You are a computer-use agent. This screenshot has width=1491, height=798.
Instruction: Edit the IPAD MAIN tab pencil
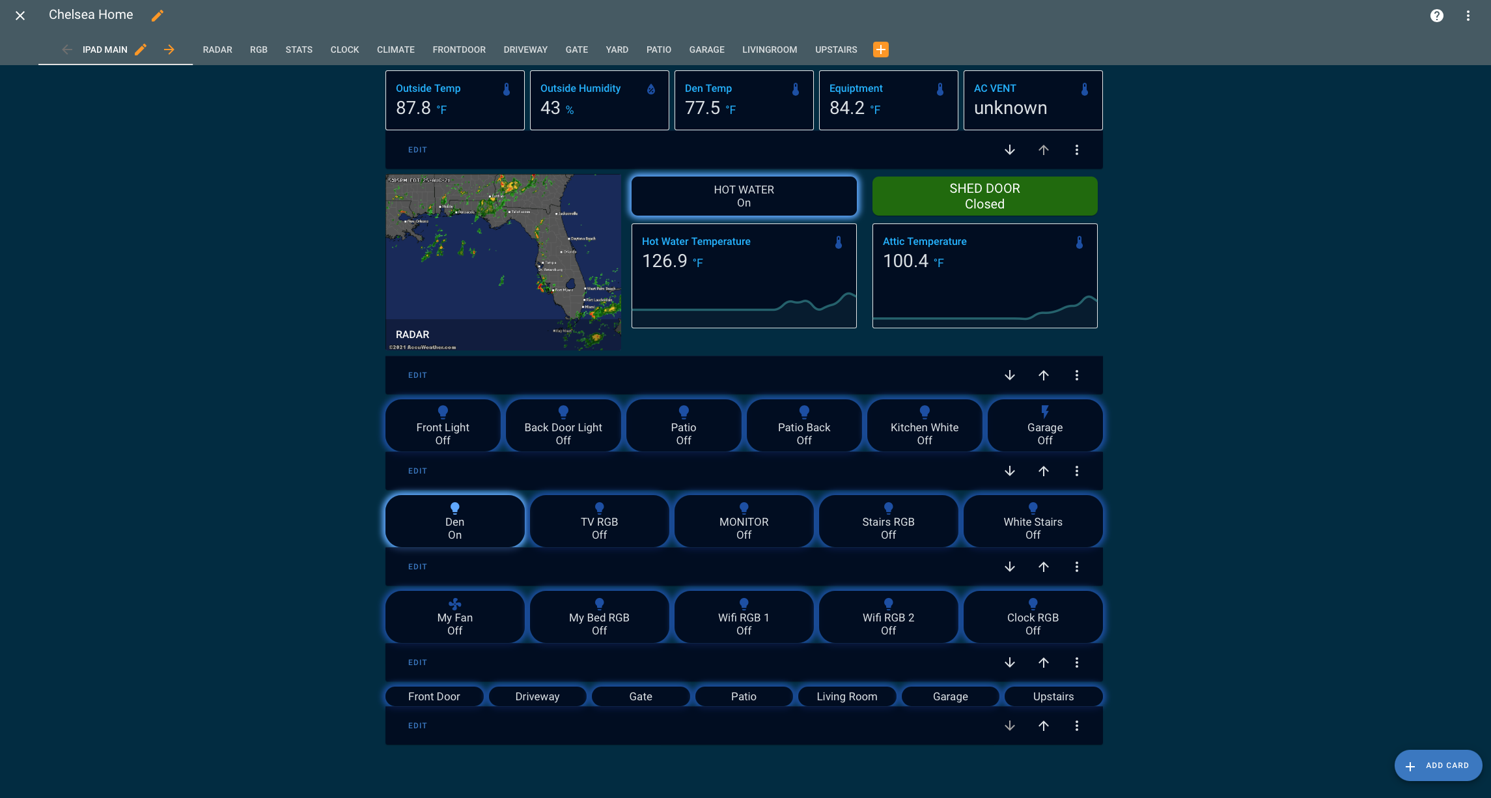[140, 50]
